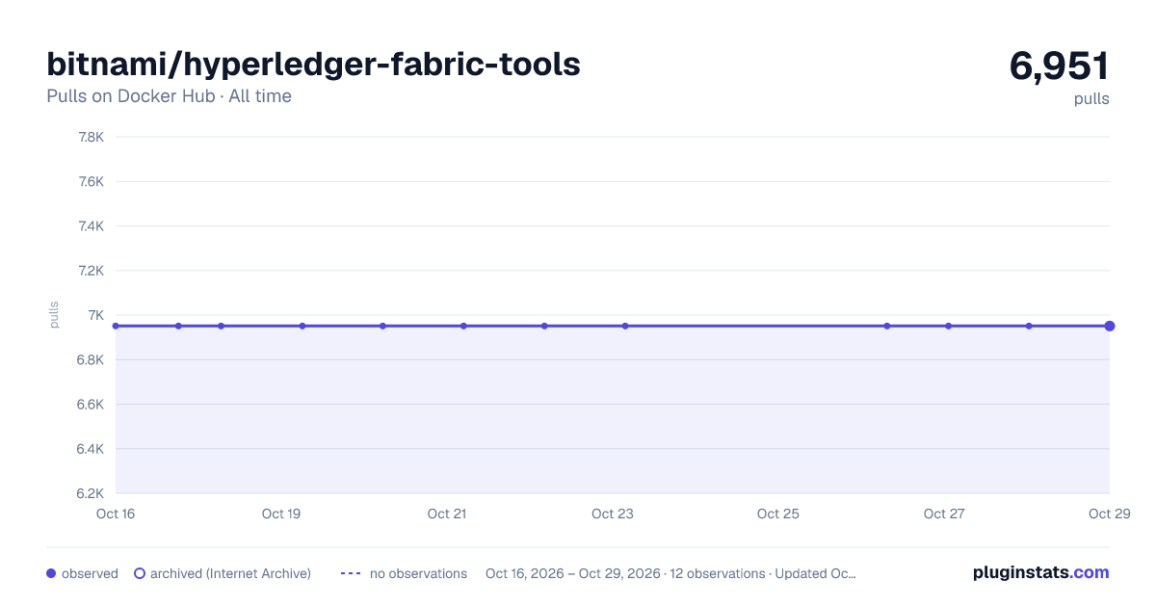This screenshot has width=1156, height=607.
Task: Click the observed legend dot icon
Action: [x=51, y=573]
